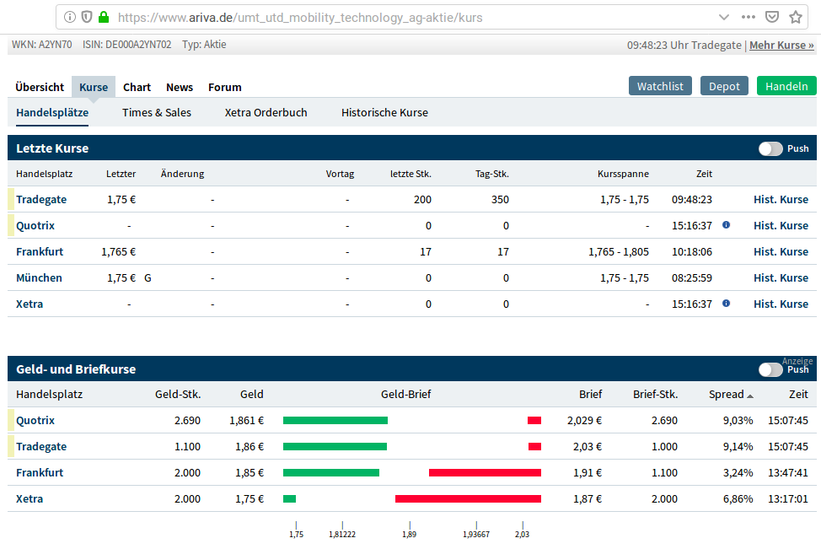
Task: Open Hist. Kurse link for Frankfurt
Action: 781,251
